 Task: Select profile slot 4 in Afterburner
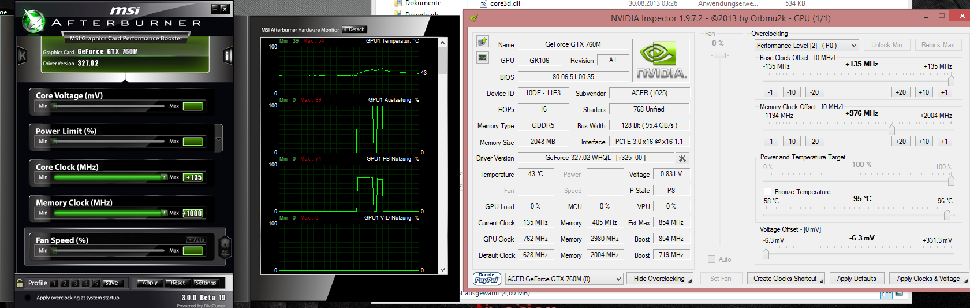pos(85,283)
